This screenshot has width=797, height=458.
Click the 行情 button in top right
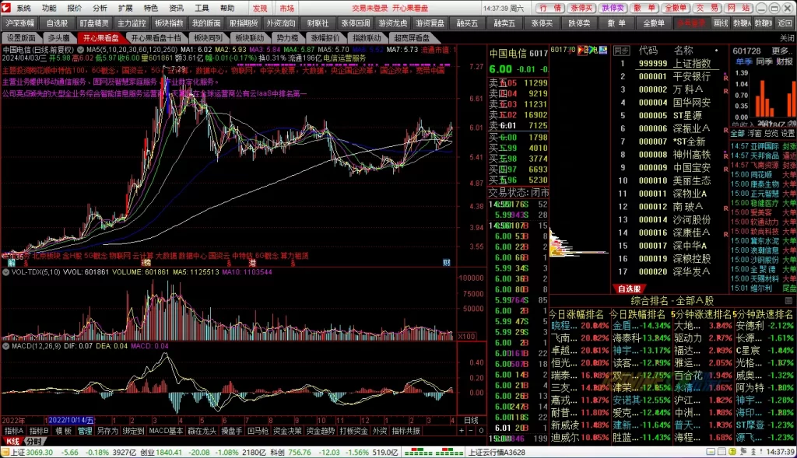click(550, 8)
